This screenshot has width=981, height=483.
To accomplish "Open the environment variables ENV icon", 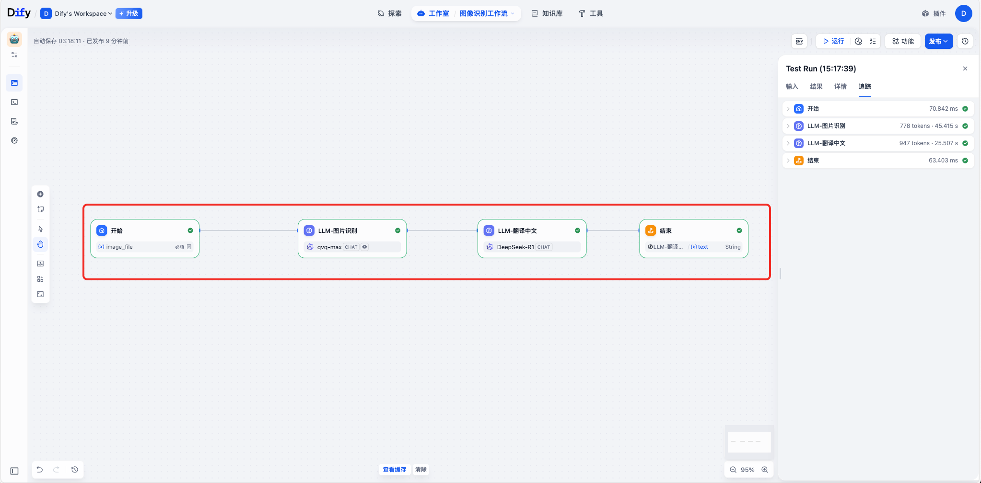I will pyautogui.click(x=799, y=41).
